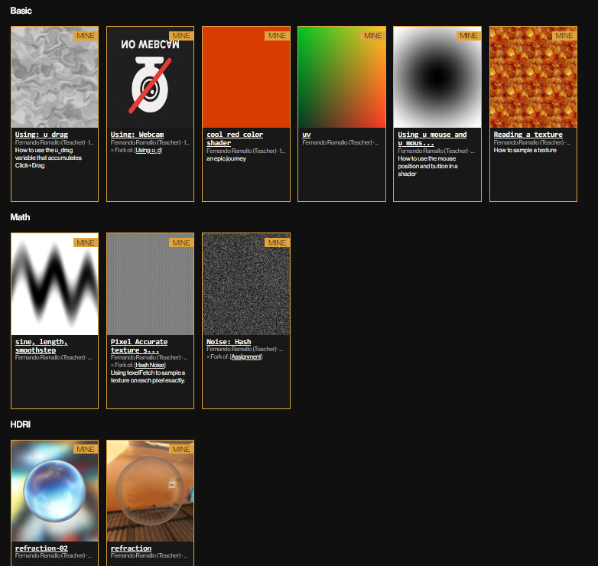This screenshot has width=598, height=566.
Task: Open 'Reading a texture' title link
Action: click(x=528, y=135)
